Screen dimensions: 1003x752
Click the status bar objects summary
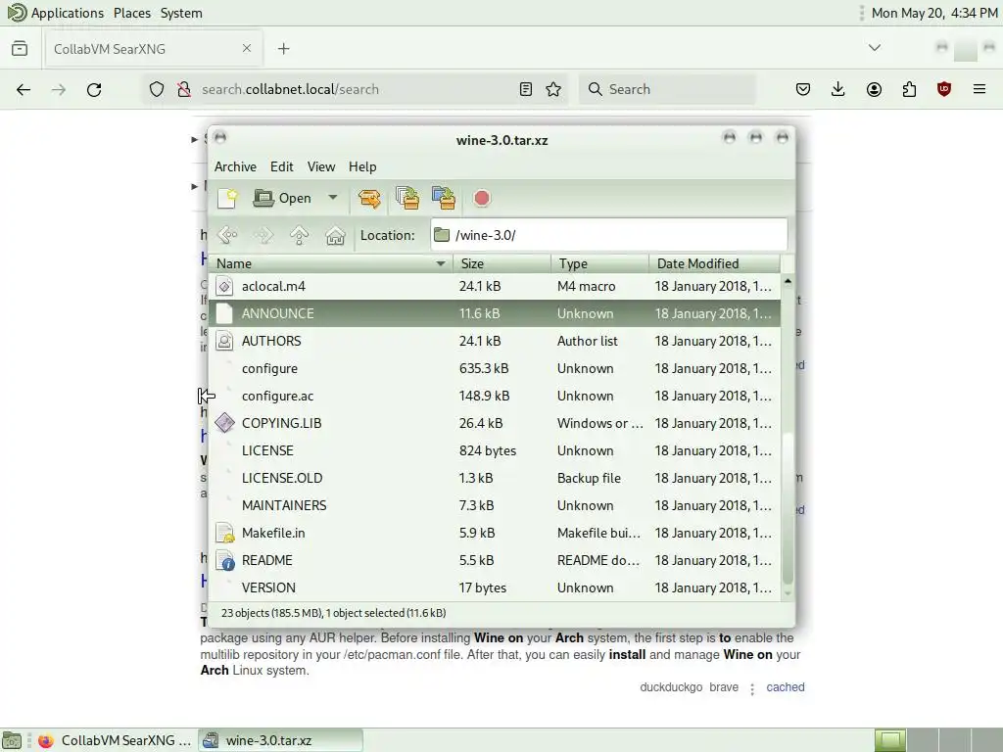[x=333, y=613]
